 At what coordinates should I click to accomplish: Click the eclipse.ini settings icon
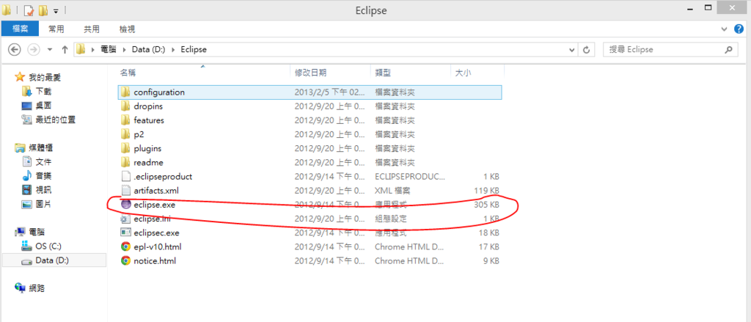pos(125,219)
